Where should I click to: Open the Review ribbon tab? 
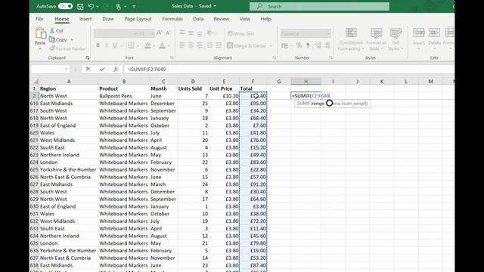[x=222, y=19]
